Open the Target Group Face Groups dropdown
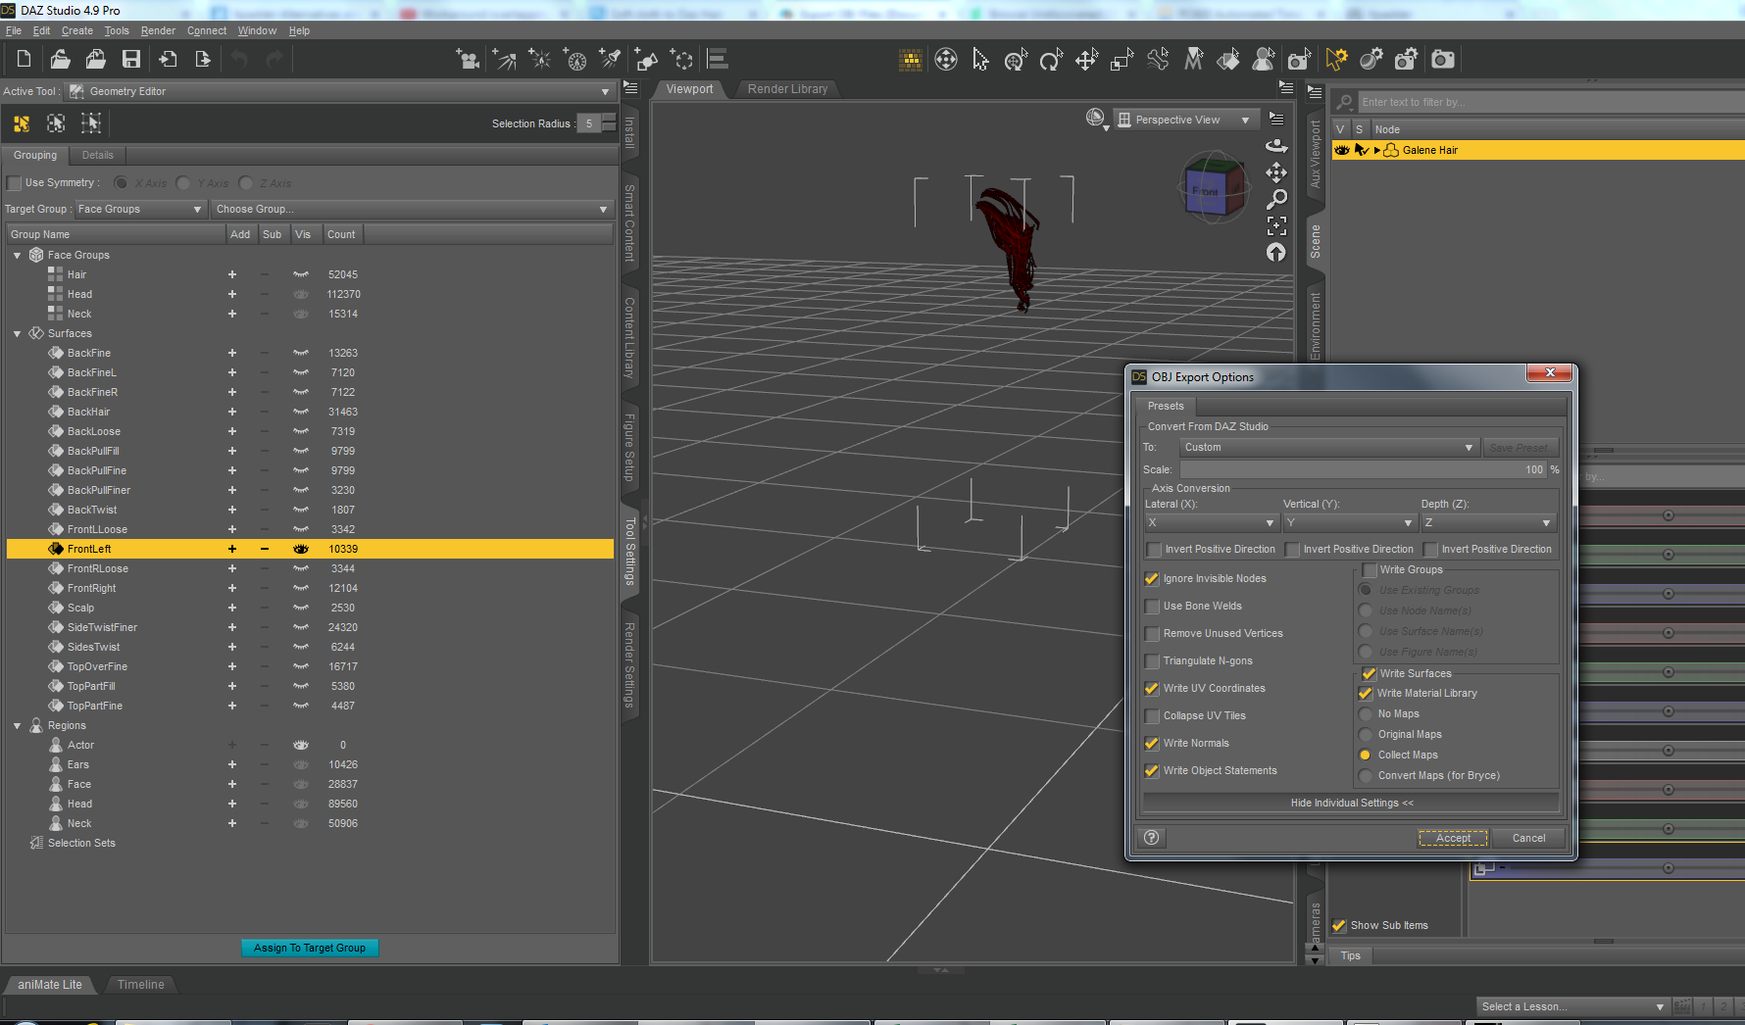Image resolution: width=1745 pixels, height=1025 pixels. pyautogui.click(x=139, y=209)
